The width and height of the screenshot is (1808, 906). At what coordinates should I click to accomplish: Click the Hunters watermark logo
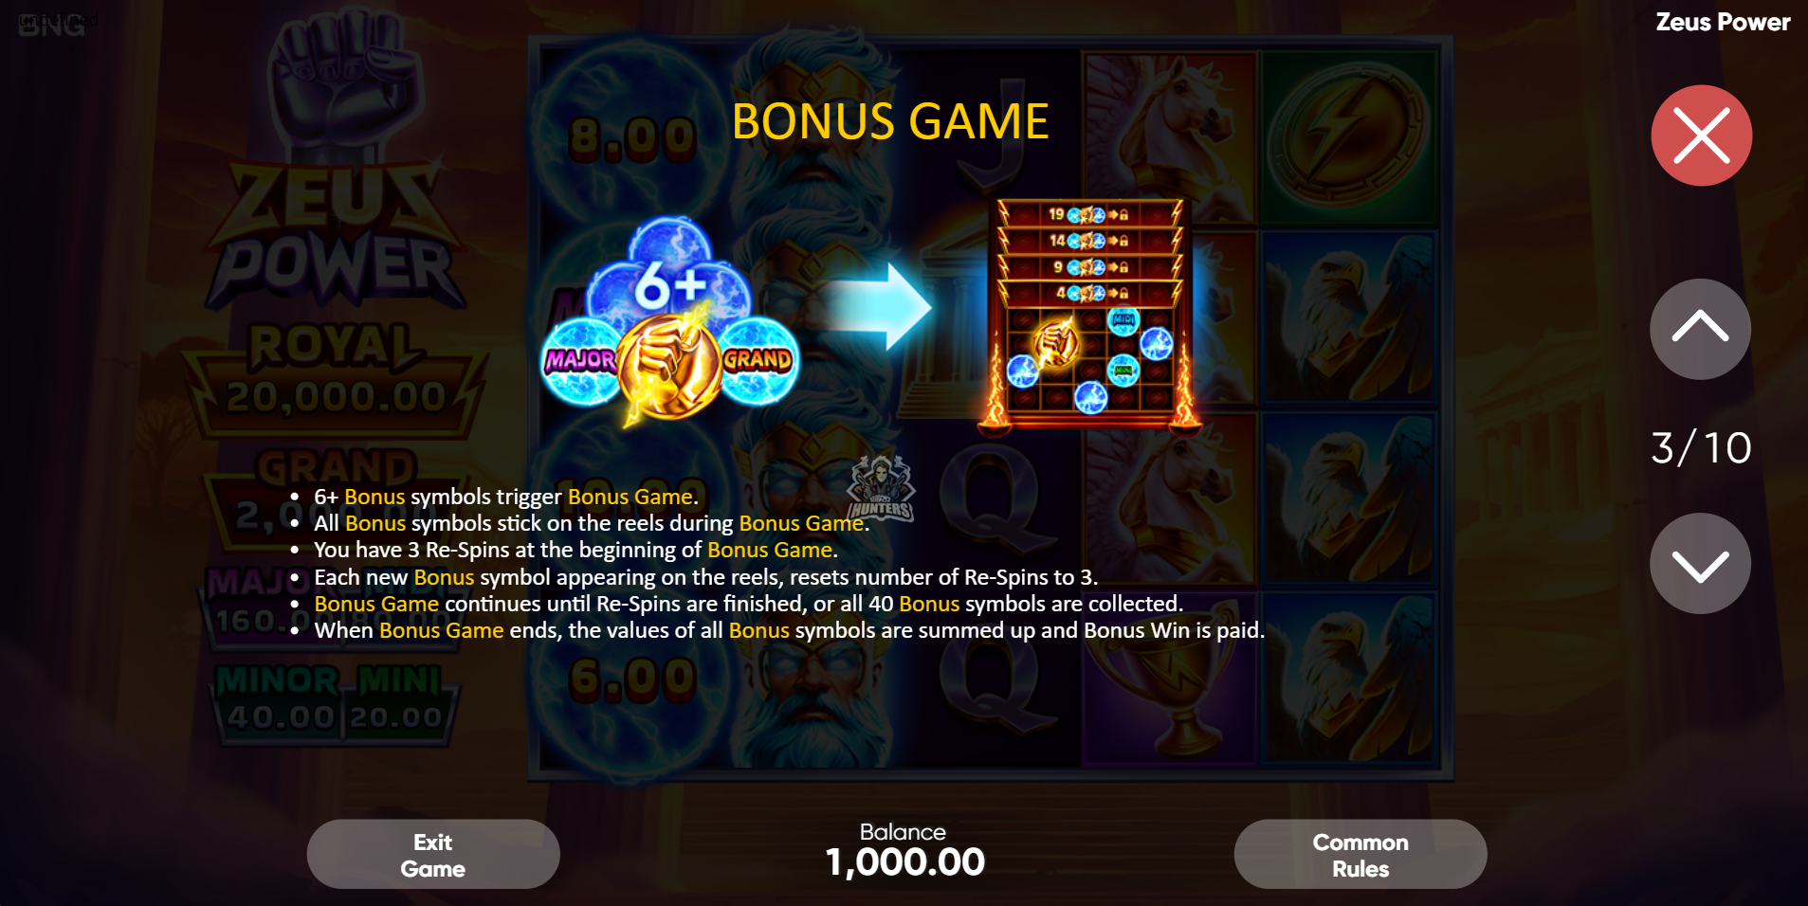click(881, 488)
